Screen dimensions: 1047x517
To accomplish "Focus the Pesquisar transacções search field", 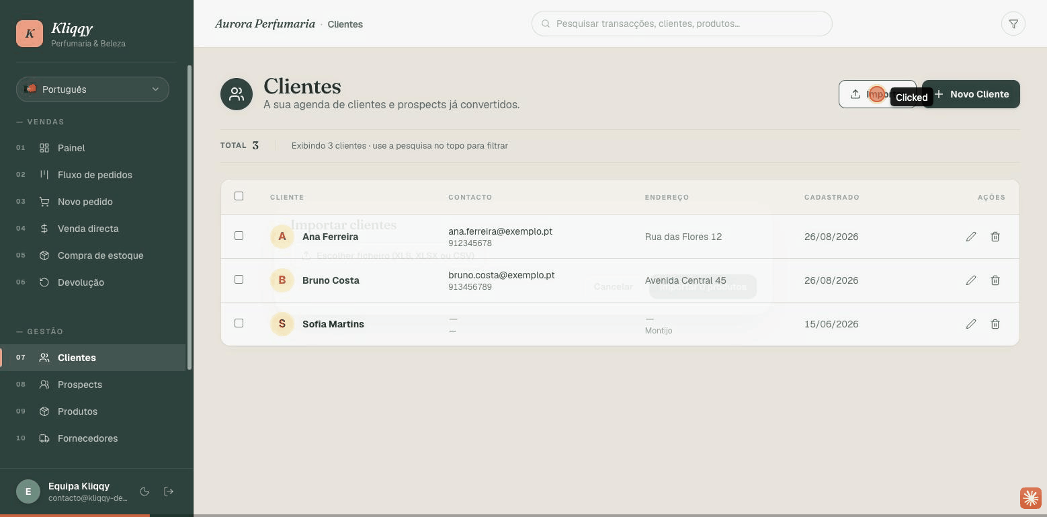I will point(681,24).
